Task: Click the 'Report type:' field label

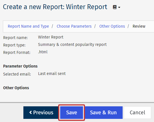Action: pyautogui.click(x=14, y=45)
